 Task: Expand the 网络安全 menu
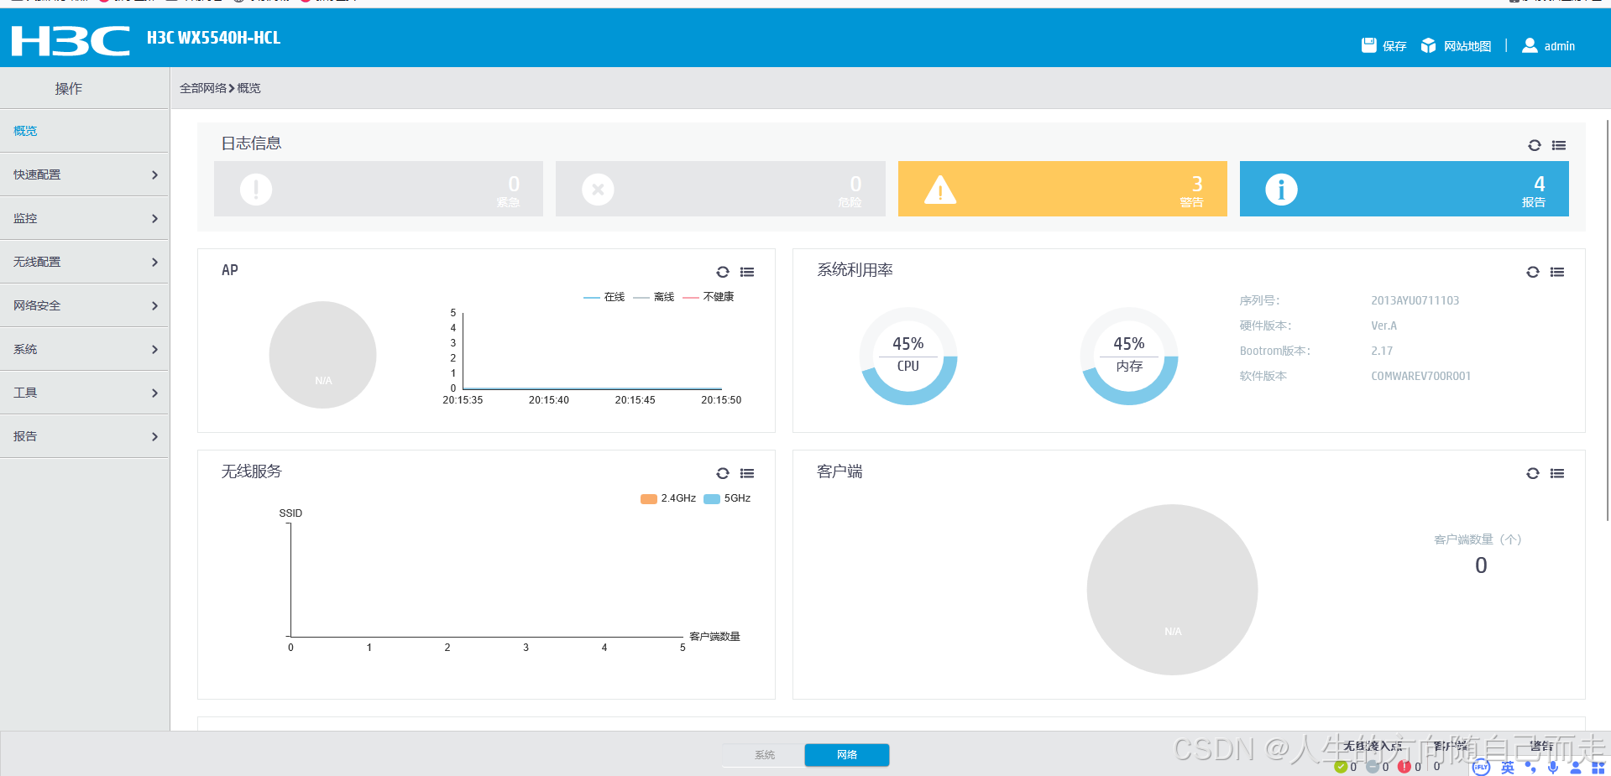tap(84, 305)
